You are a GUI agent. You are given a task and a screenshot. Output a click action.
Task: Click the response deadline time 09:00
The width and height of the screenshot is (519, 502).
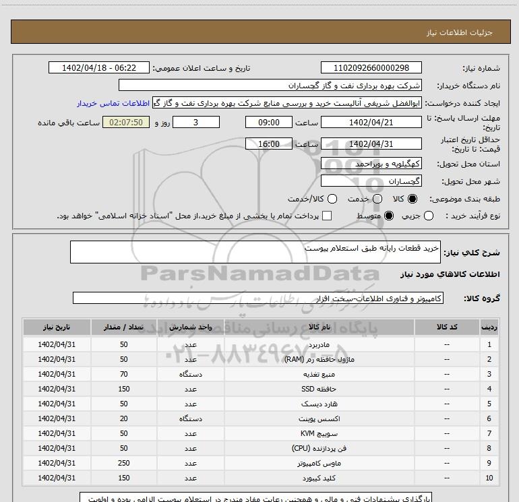pyautogui.click(x=269, y=122)
